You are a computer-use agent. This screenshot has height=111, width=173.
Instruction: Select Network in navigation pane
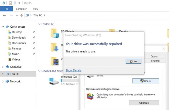15,81
